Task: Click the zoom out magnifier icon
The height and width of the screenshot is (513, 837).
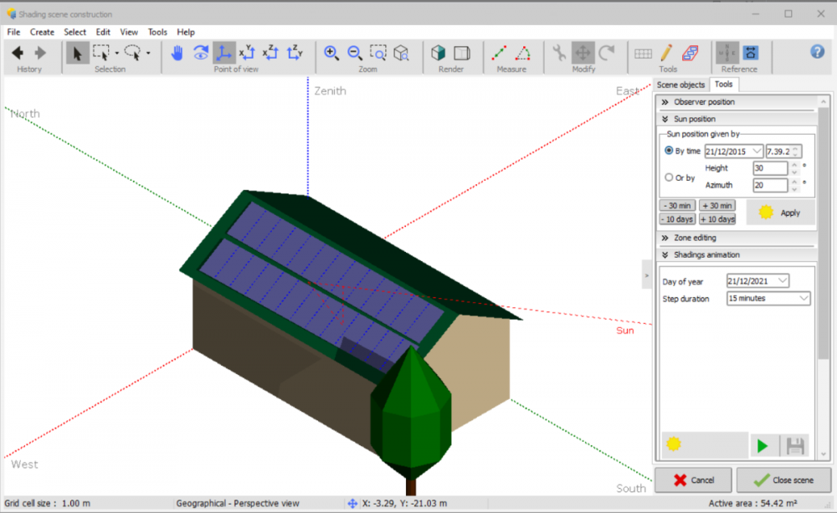Action: [354, 53]
